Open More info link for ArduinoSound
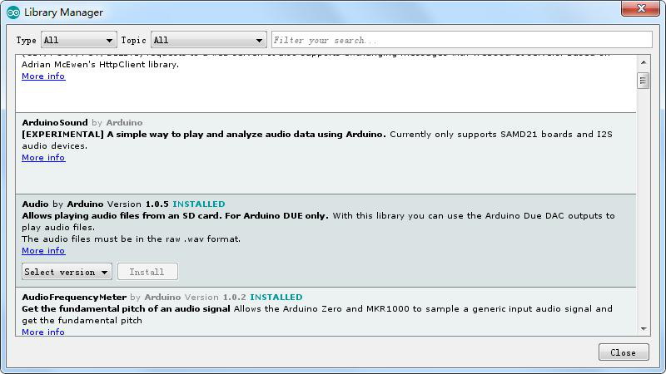This screenshot has width=666, height=374. click(43, 158)
